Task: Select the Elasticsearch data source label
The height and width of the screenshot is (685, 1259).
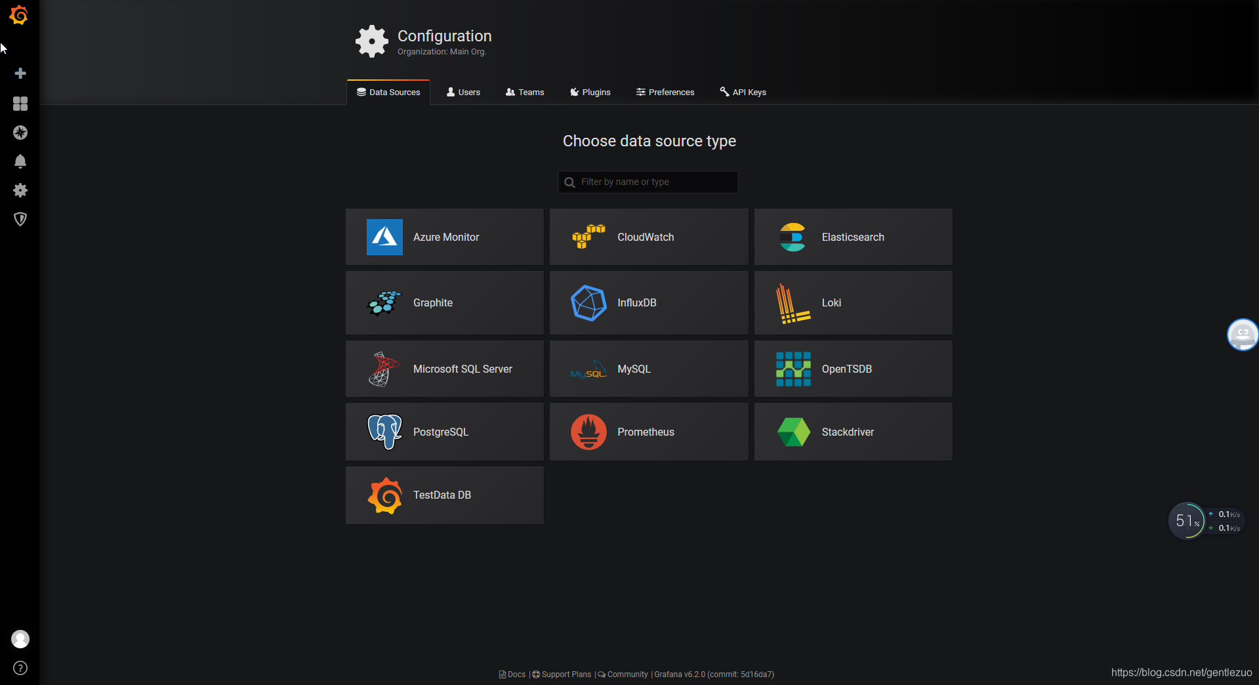Action: (853, 238)
